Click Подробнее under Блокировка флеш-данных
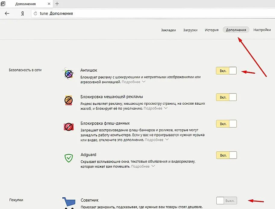Viewport: 275px width, 209px height. tap(154, 140)
